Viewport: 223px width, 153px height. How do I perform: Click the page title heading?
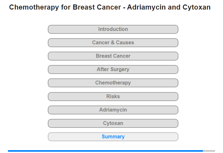(x=110, y=7)
